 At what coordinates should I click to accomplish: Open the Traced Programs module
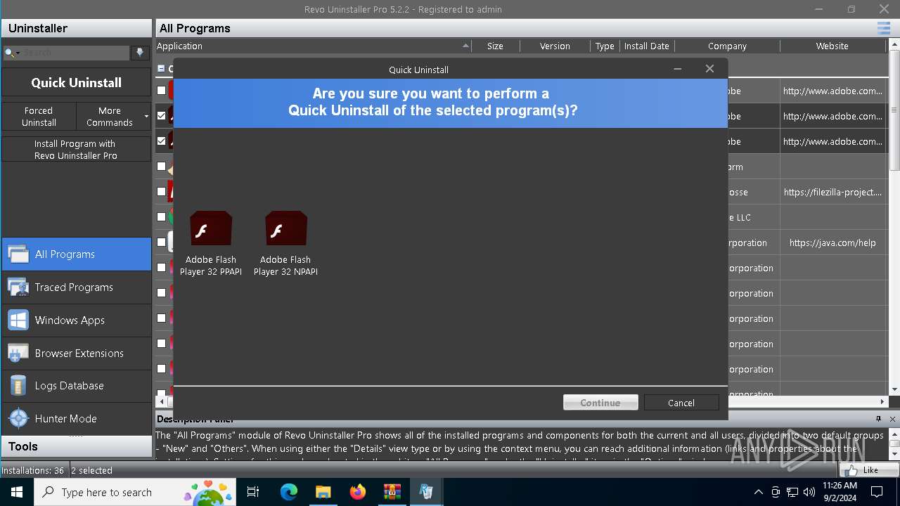pyautogui.click(x=76, y=287)
